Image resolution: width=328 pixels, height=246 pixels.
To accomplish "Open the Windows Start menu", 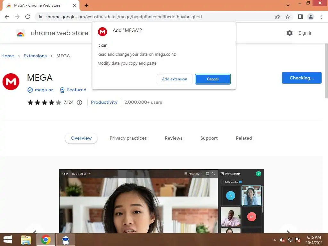I will click(8, 240).
